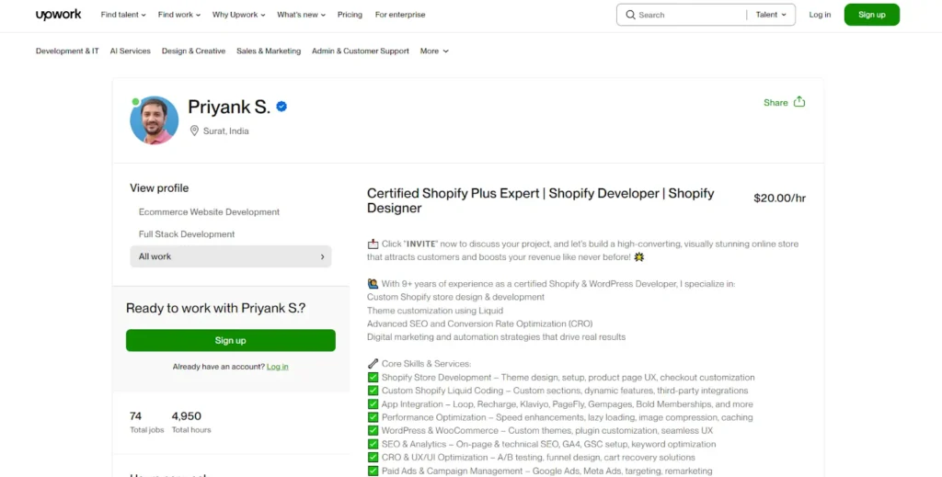Open the AI Services category

pyautogui.click(x=131, y=51)
